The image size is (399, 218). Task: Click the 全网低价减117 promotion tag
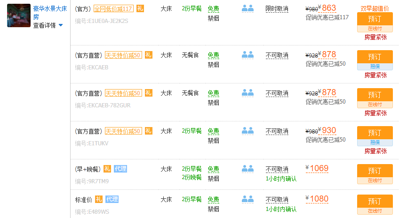pos(113,8)
